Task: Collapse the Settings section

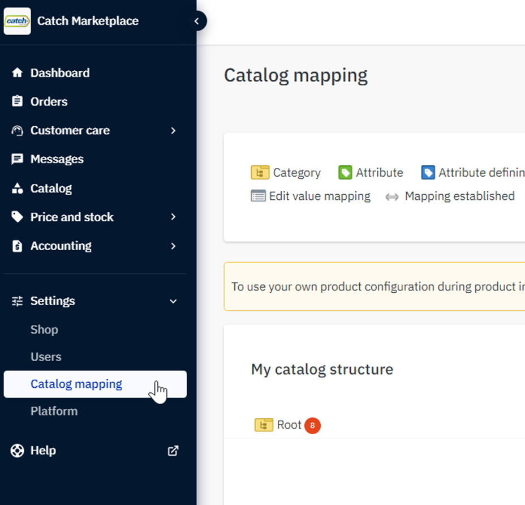Action: click(174, 301)
